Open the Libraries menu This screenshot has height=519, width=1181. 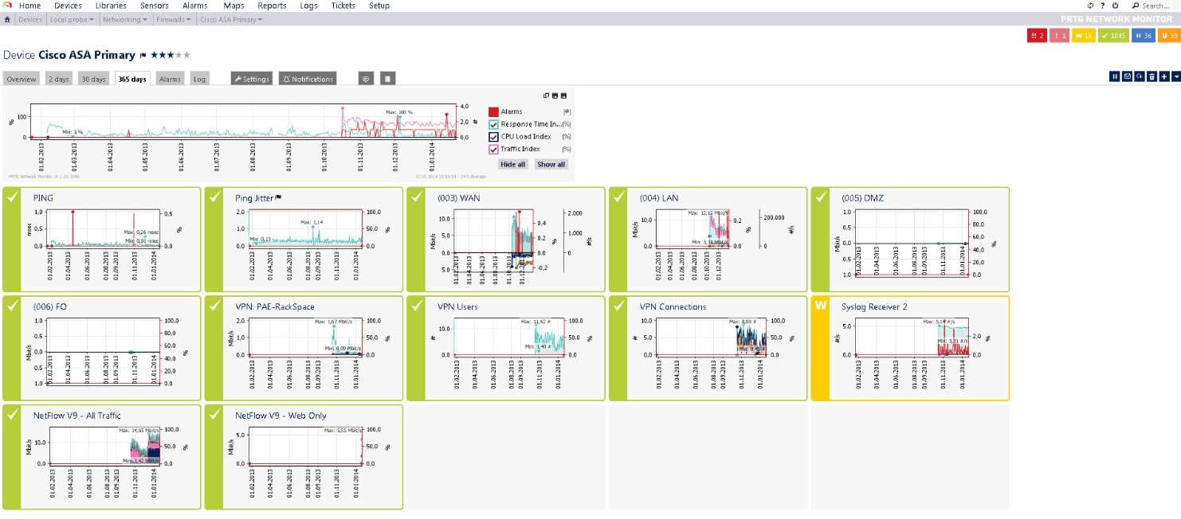(x=111, y=6)
